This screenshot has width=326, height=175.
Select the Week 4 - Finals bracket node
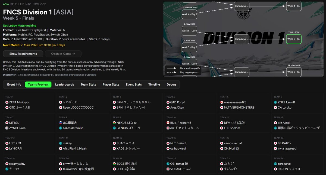(294, 6)
